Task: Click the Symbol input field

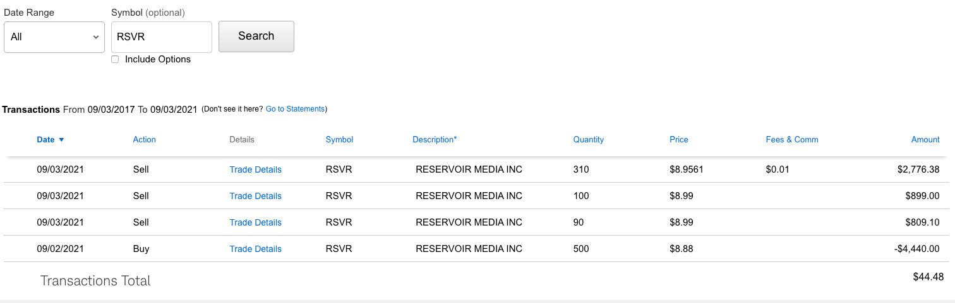Action: [x=161, y=37]
